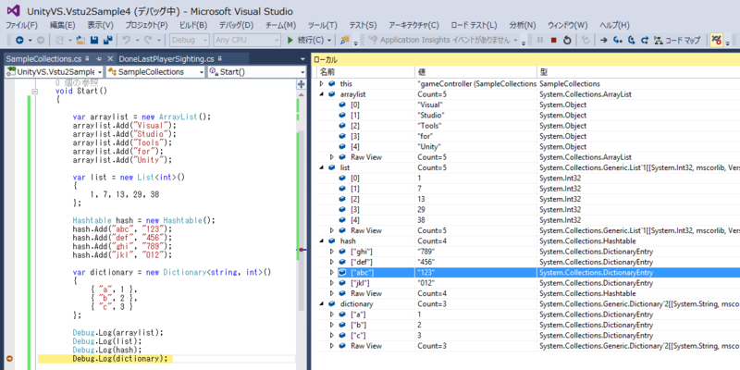Click the value "Studio" of arraylist [1]

tap(431, 115)
